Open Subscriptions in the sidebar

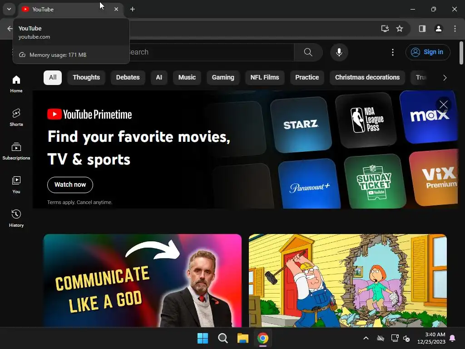pyautogui.click(x=16, y=151)
